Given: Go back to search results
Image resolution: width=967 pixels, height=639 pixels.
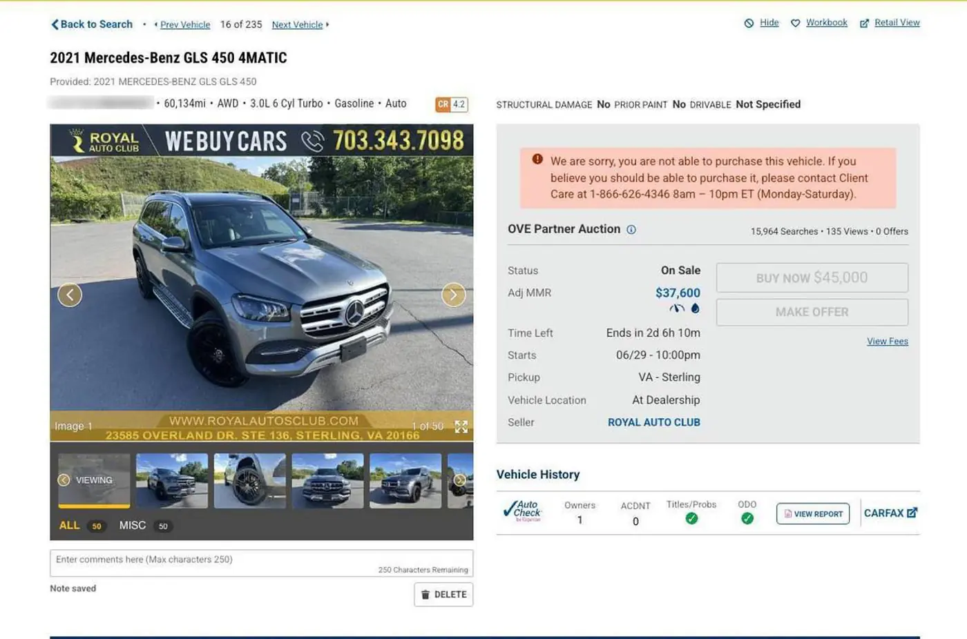Looking at the screenshot, I should coord(92,24).
